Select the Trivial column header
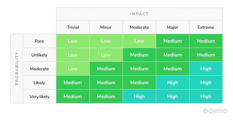The height and width of the screenshot is (120, 233). pos(73,27)
